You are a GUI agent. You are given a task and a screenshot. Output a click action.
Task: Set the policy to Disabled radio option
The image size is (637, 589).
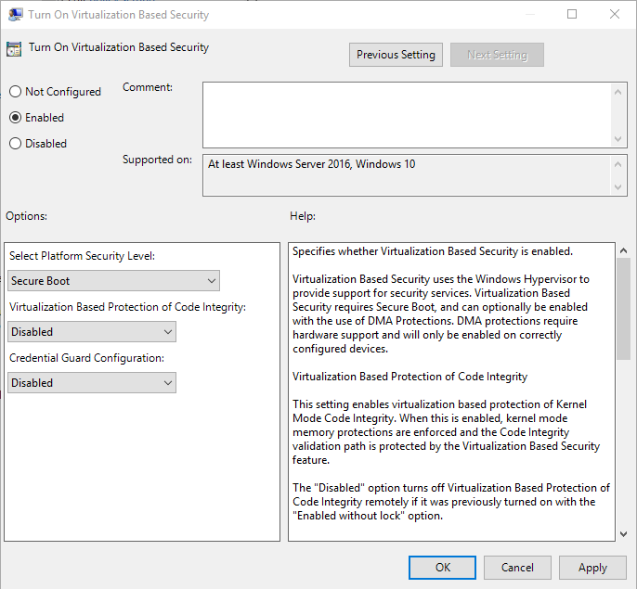tap(15, 144)
